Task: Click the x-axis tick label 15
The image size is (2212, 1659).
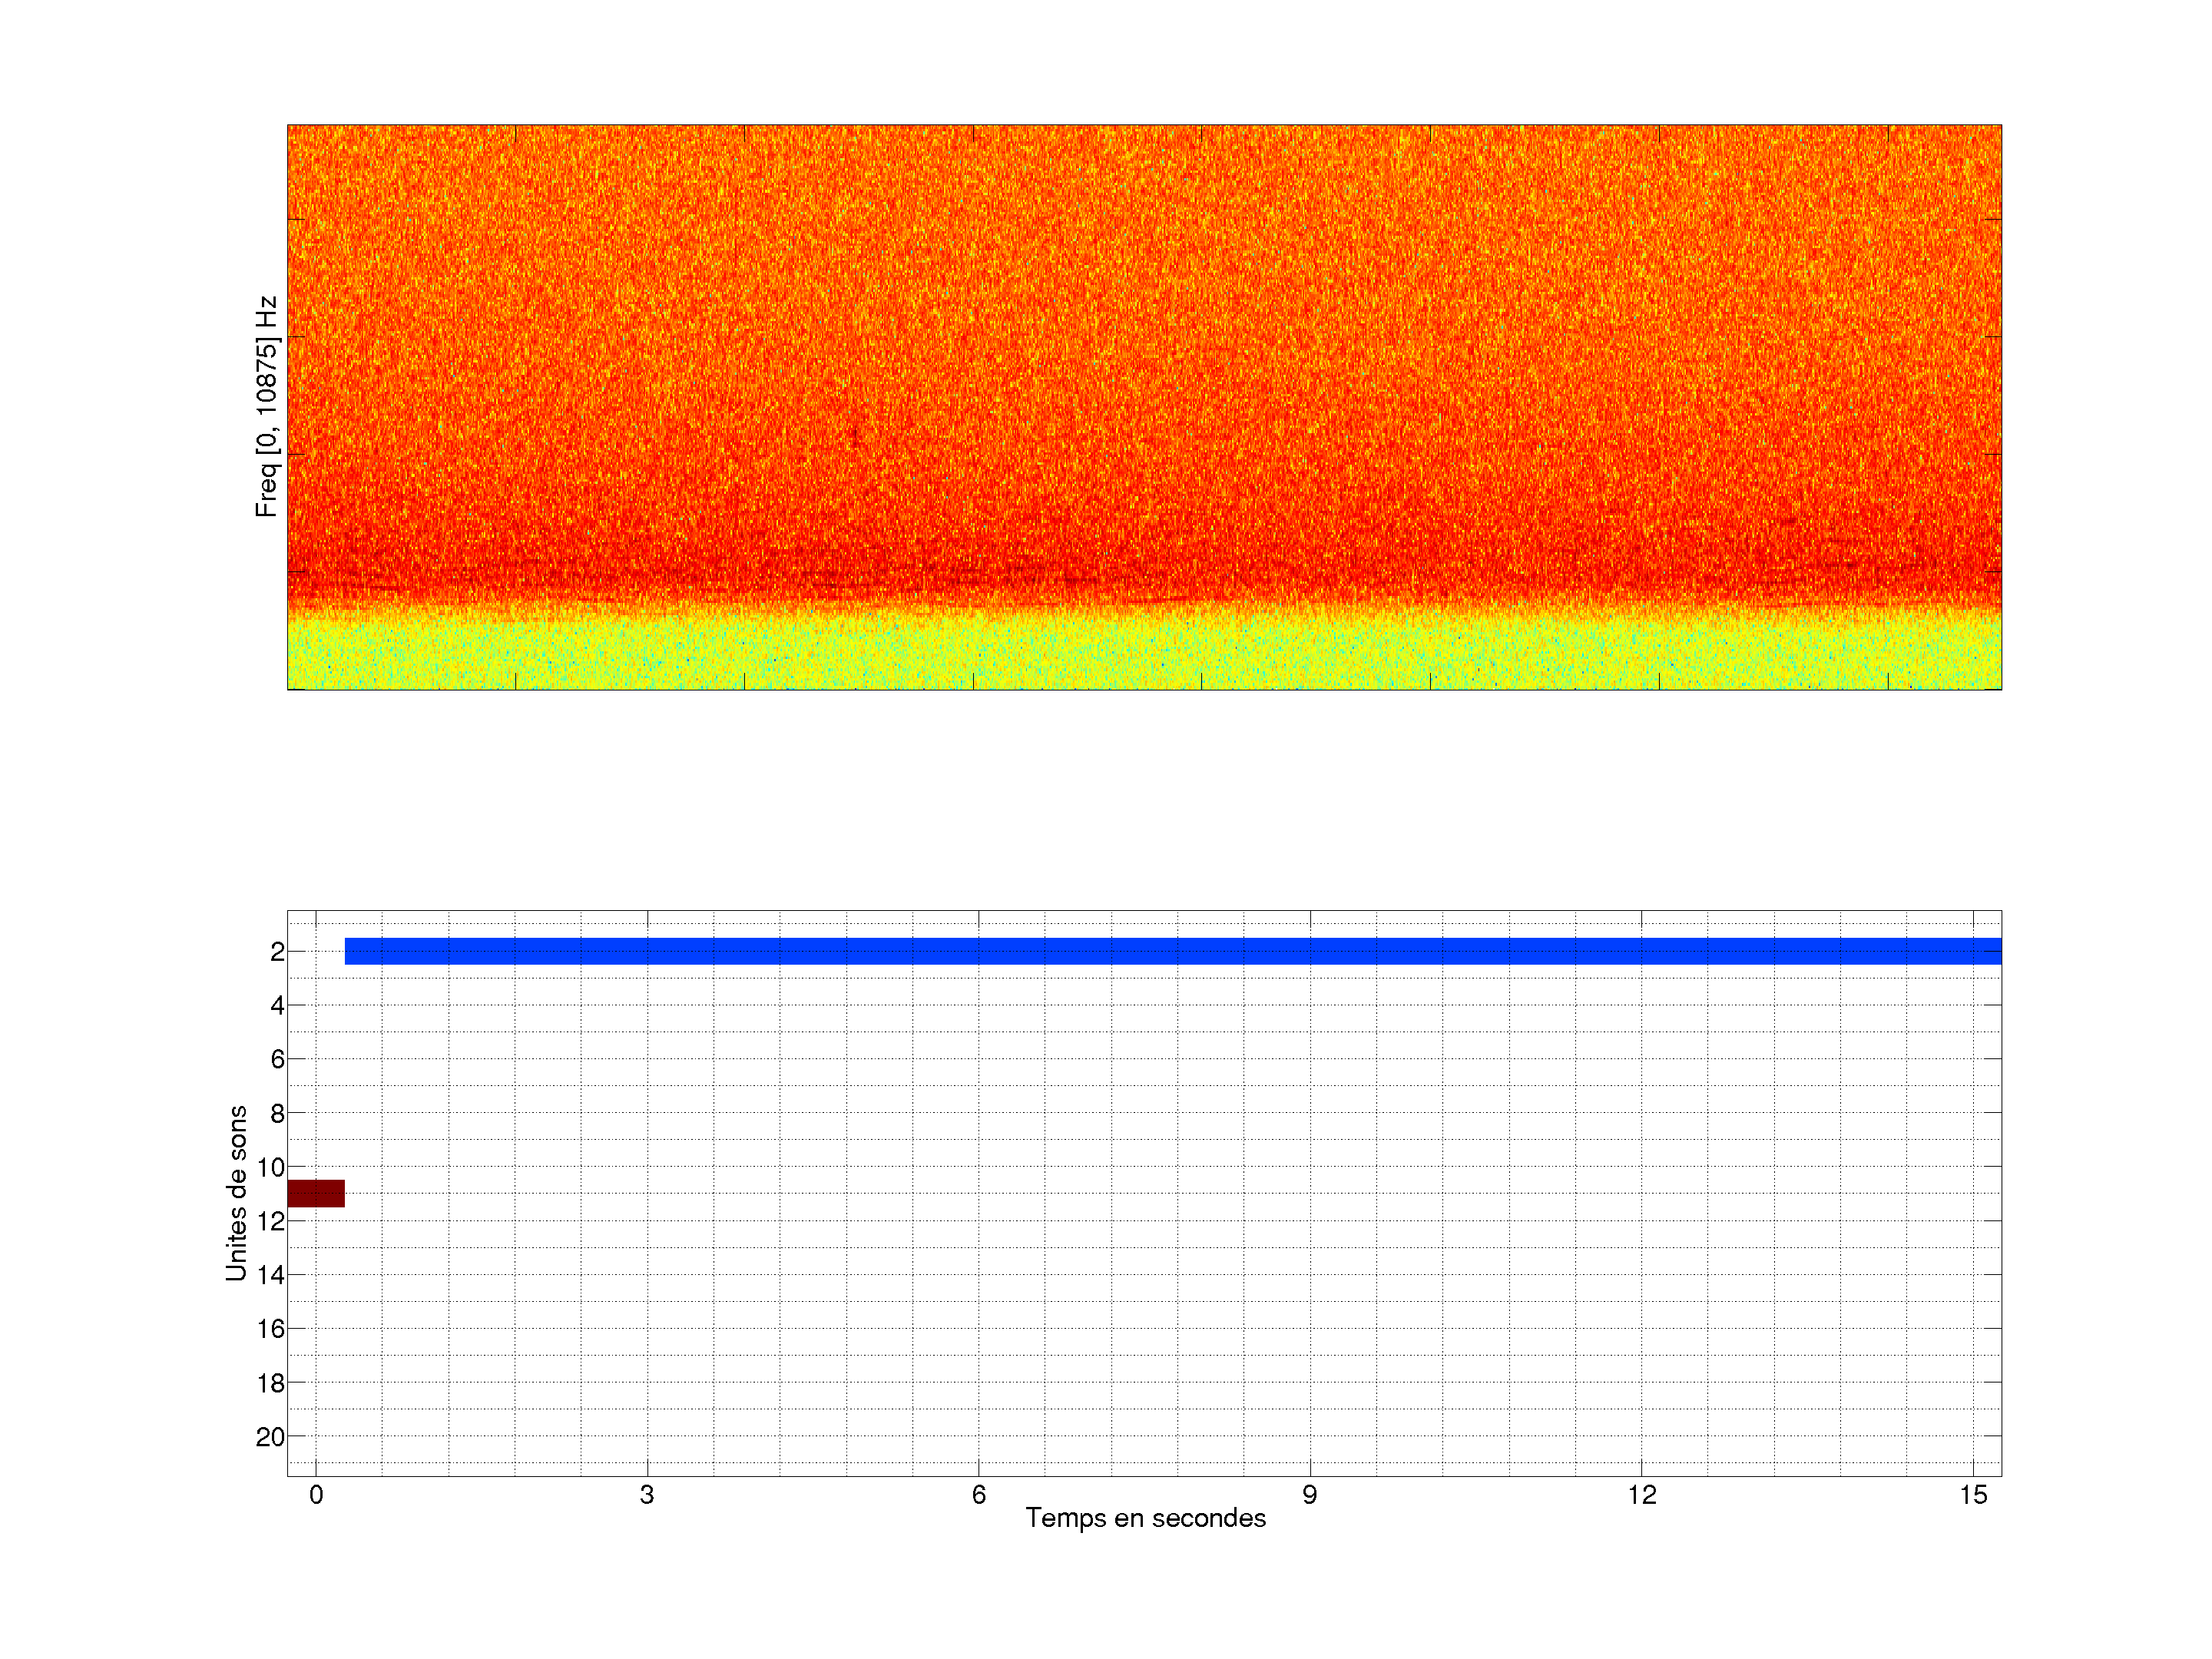Action: point(1972,1495)
